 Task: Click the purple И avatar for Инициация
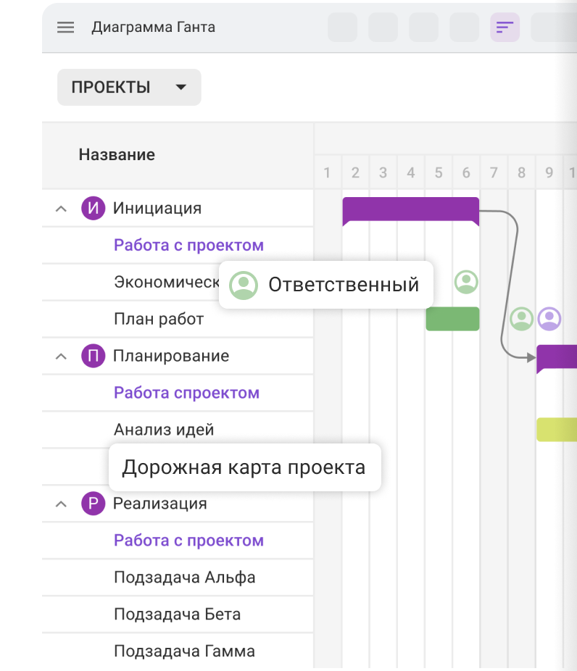94,209
